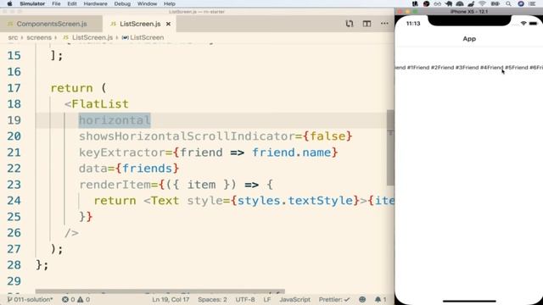
Task: Open the errors count in status bar
Action: click(68, 299)
